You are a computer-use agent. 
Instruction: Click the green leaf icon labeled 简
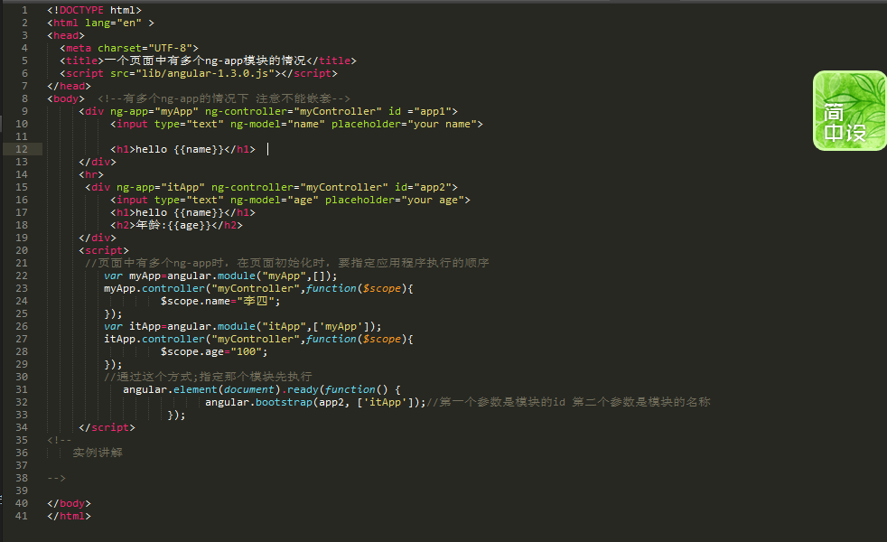click(849, 111)
